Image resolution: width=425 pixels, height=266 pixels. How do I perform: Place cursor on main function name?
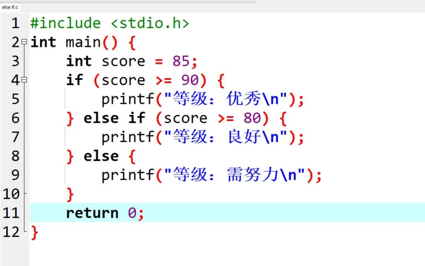click(83, 42)
